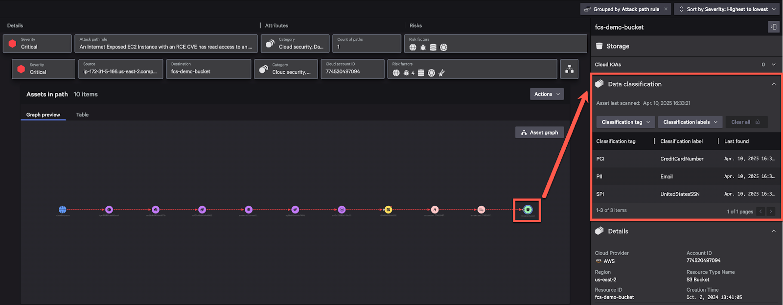Screen dimensions: 783x305
Task: Click the red Critical severity hexagon in top row
Action: click(x=13, y=44)
